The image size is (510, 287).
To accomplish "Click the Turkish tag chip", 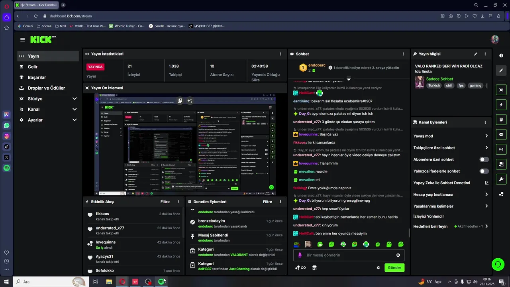I will 434,86.
